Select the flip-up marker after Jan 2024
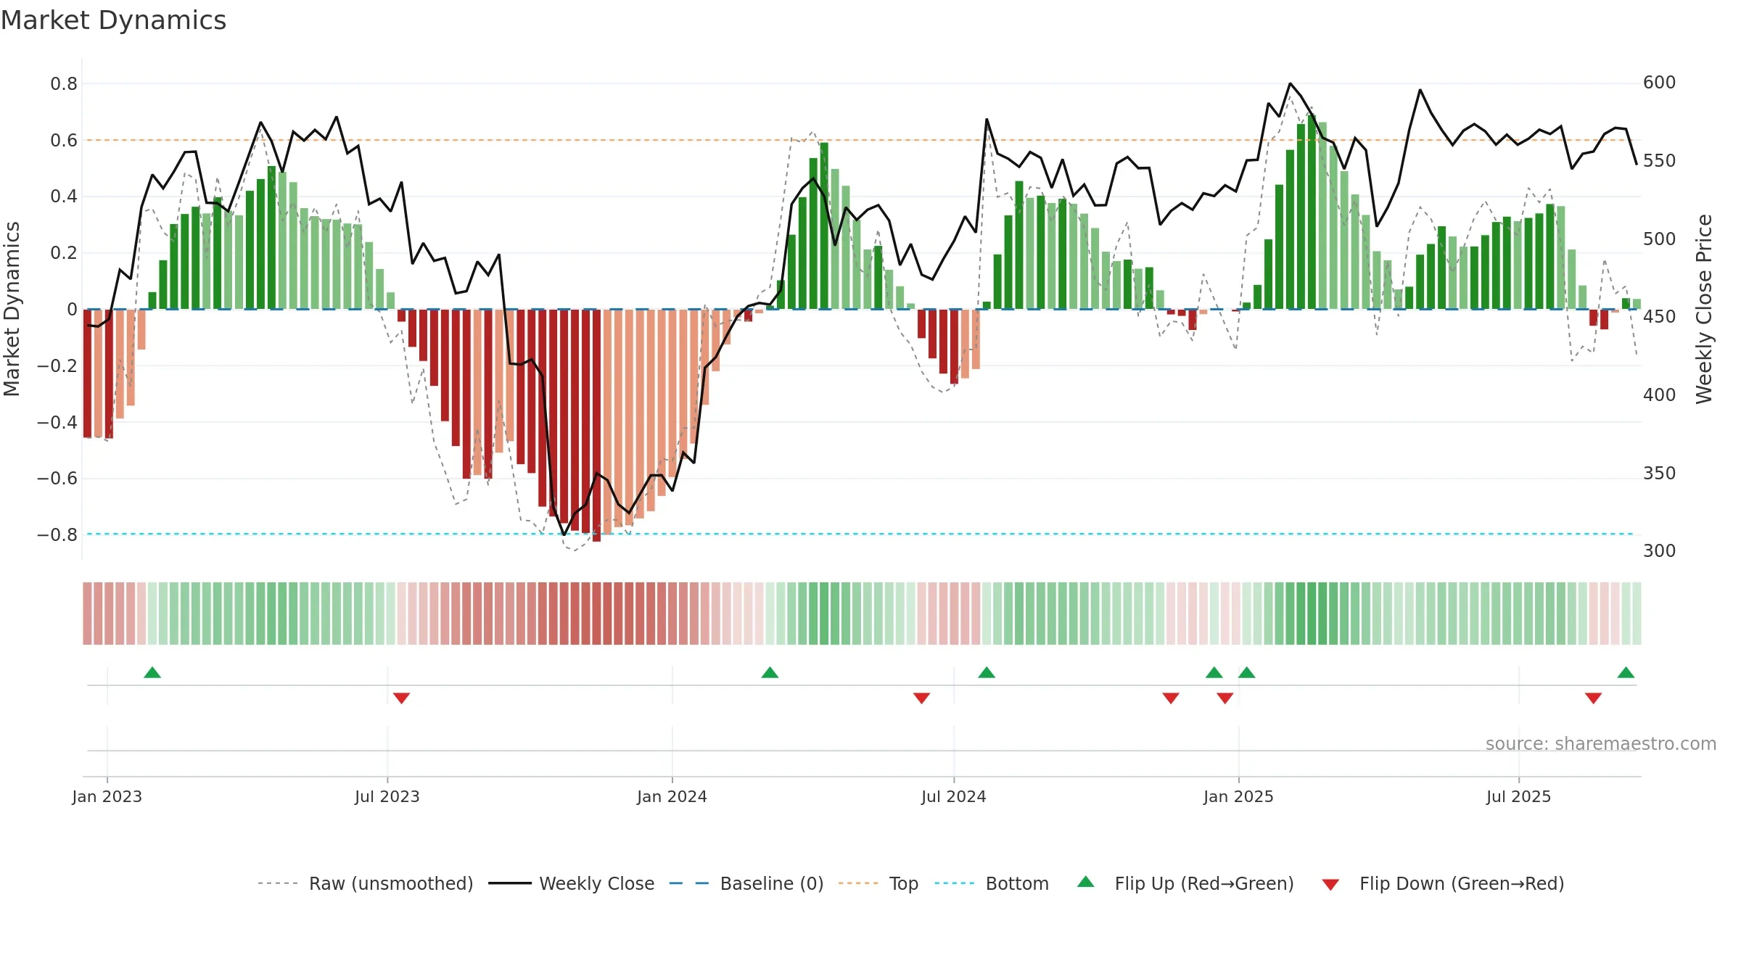Screen dimensions: 1741x979 (x=770, y=672)
